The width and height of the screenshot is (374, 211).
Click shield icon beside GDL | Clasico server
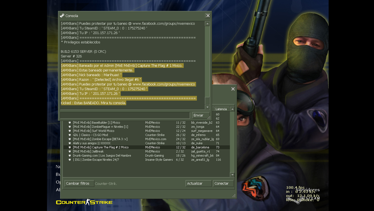tap(70, 135)
